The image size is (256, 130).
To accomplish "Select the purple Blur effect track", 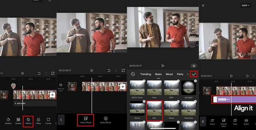I will pyautogui.click(x=235, y=99).
